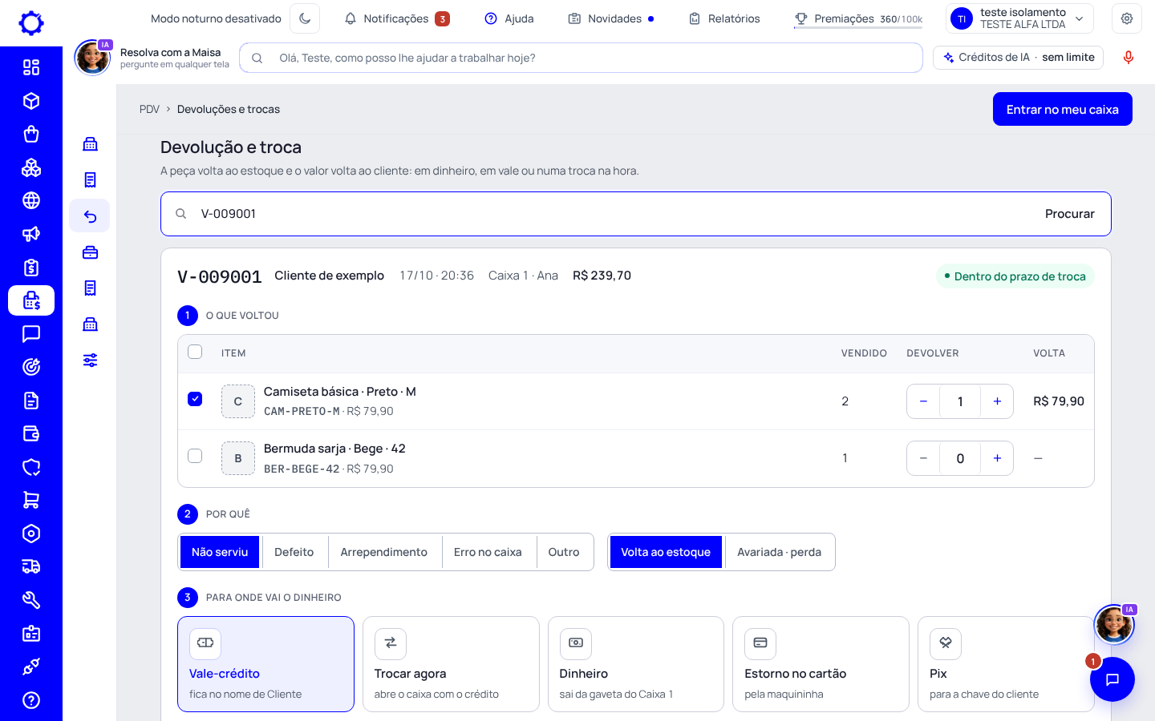Open the dashboard grid icon in the sidebar
Viewport: 1155px width, 721px height.
(31, 67)
